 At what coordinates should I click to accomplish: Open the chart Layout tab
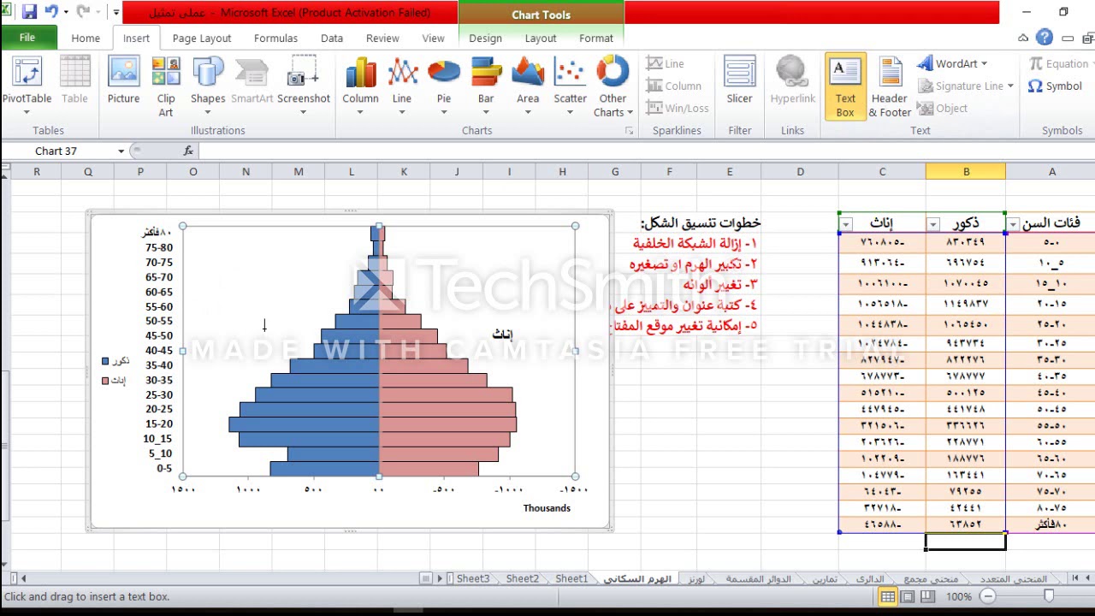tap(541, 38)
